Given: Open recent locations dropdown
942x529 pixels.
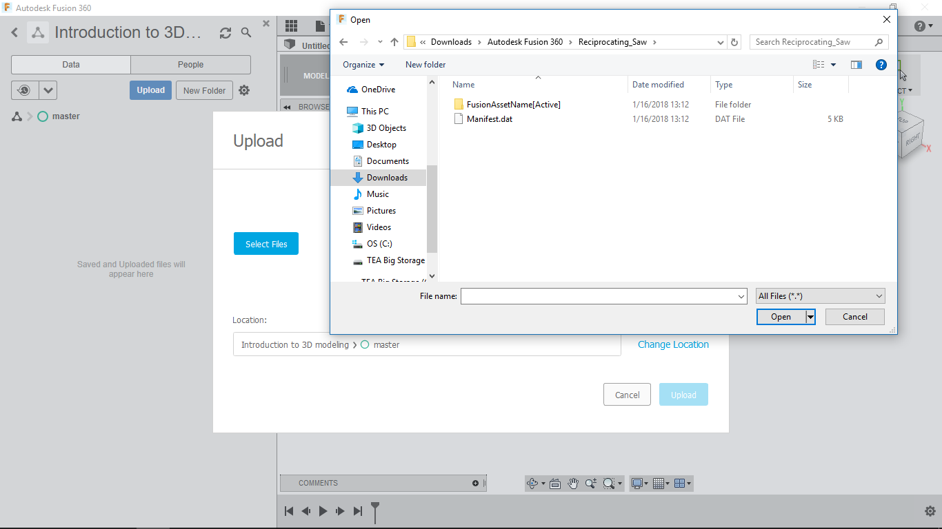Looking at the screenshot, I should coord(380,42).
